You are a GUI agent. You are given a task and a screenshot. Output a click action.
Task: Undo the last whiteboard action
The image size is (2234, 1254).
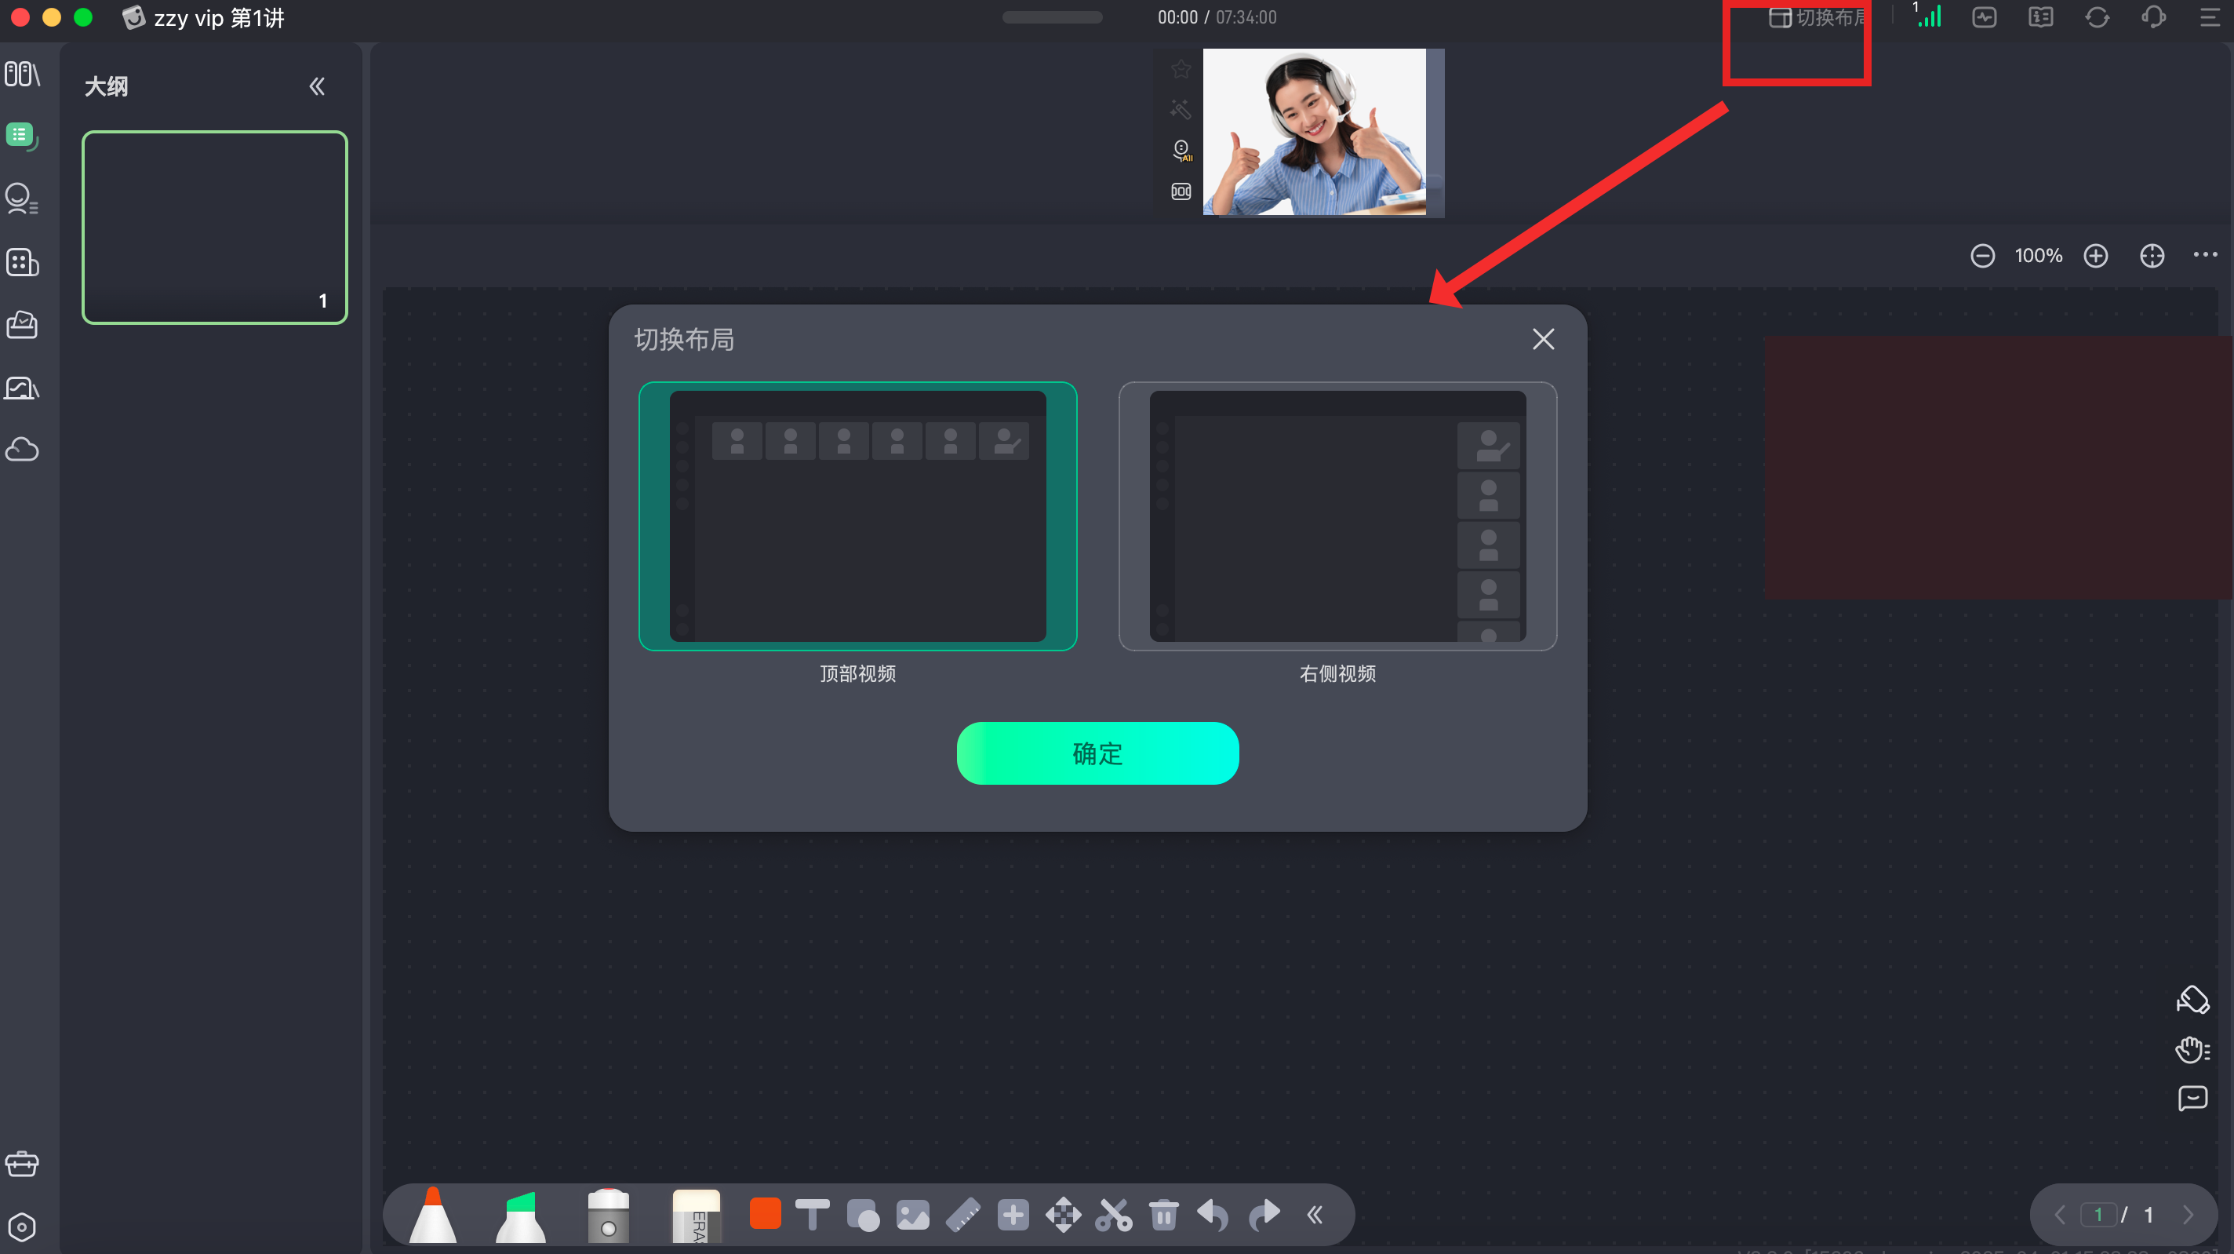[1213, 1215]
